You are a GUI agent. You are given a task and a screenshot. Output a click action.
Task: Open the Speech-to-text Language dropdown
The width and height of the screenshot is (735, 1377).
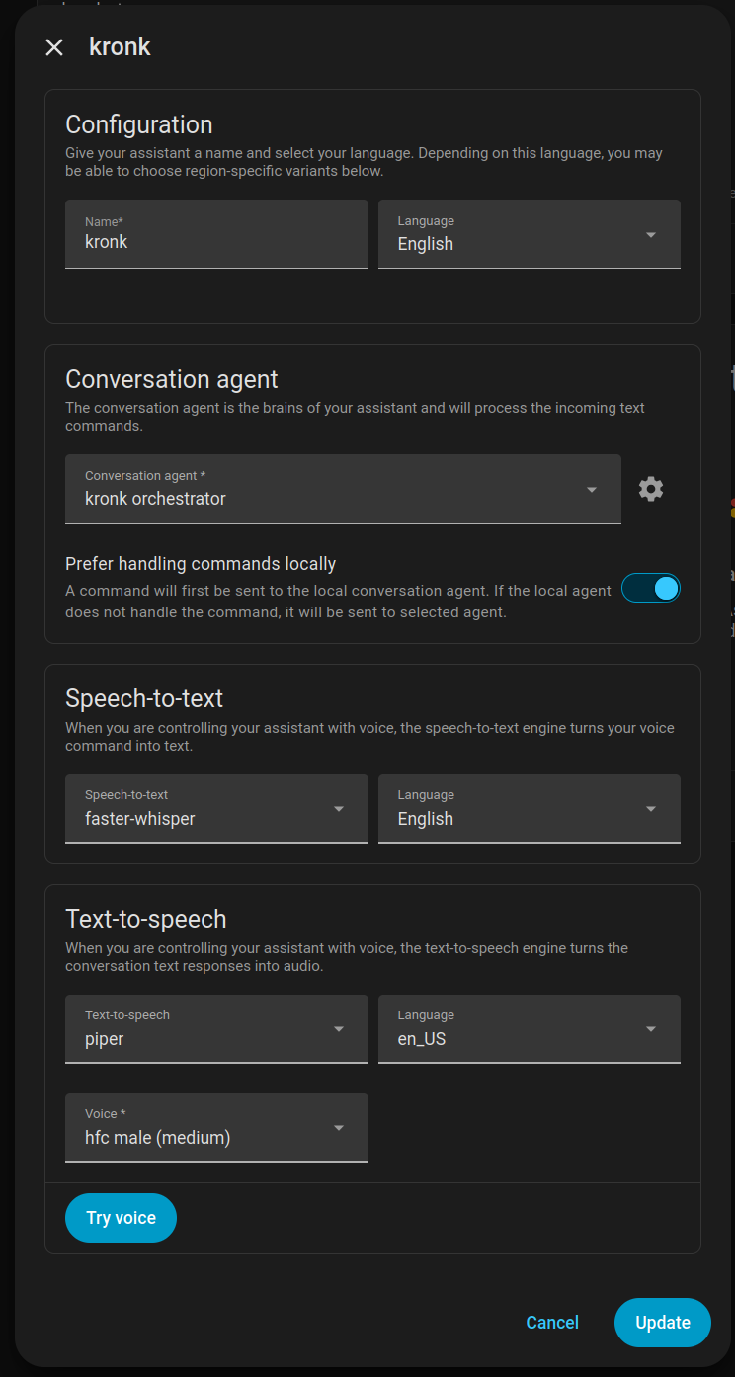pyautogui.click(x=530, y=809)
